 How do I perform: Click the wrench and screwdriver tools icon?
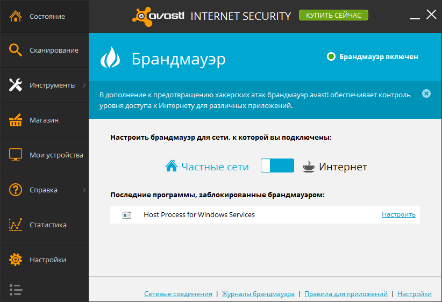16,85
